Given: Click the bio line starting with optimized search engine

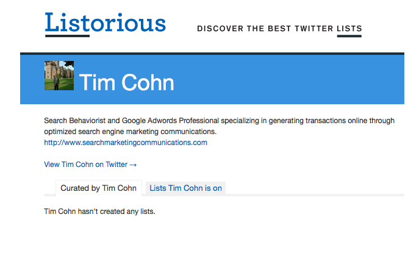Looking at the screenshot, I should point(130,132).
